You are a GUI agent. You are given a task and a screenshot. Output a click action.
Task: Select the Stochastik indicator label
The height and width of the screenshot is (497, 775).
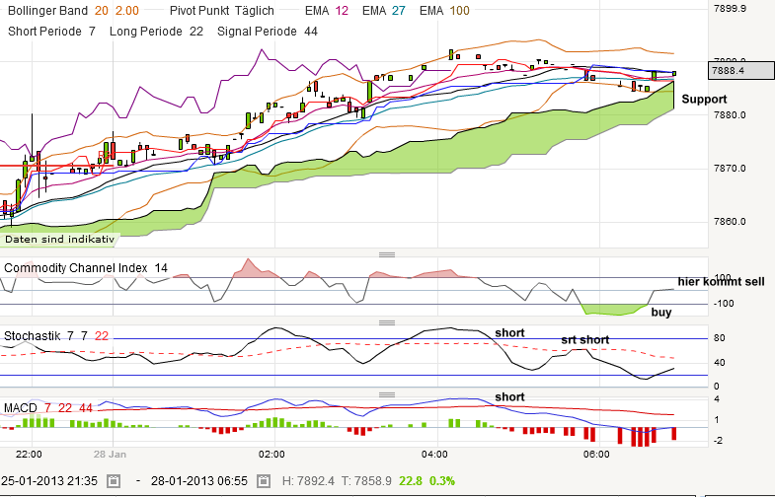point(33,336)
